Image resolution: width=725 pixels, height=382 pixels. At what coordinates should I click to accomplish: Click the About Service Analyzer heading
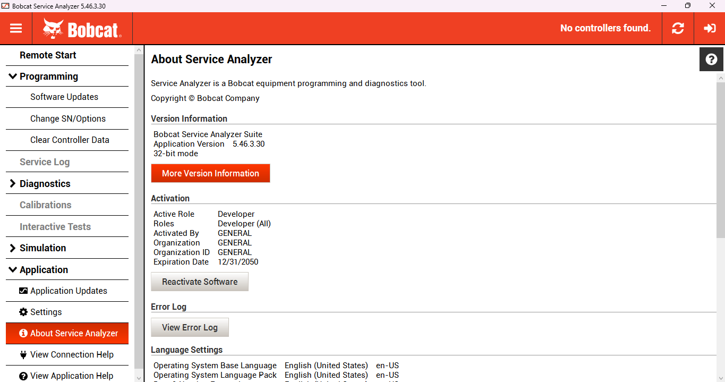(211, 60)
